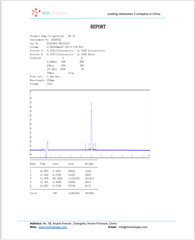Click the Instrument No: 0200023 line
Viewport: 195px width, 240px height.
coord(45,40)
